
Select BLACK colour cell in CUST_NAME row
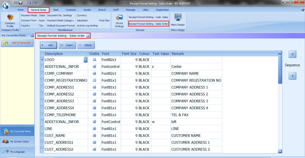[144, 135]
